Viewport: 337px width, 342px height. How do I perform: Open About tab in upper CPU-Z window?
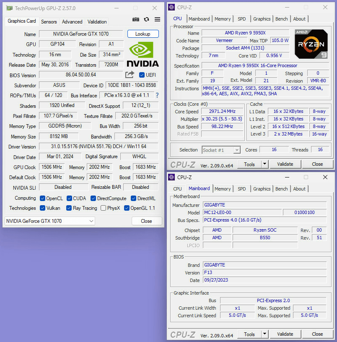[299, 19]
